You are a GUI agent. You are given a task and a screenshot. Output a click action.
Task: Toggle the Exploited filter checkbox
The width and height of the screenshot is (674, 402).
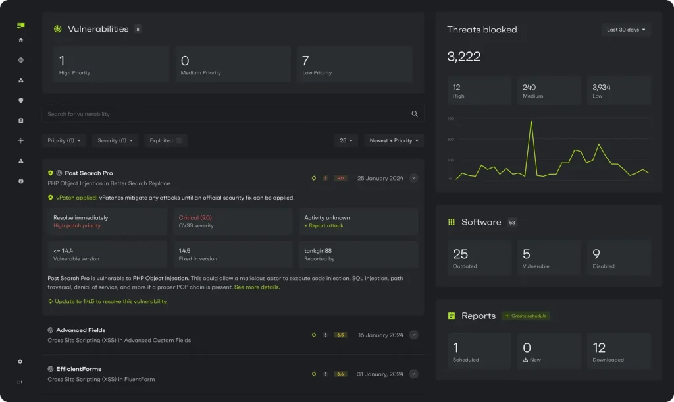179,140
